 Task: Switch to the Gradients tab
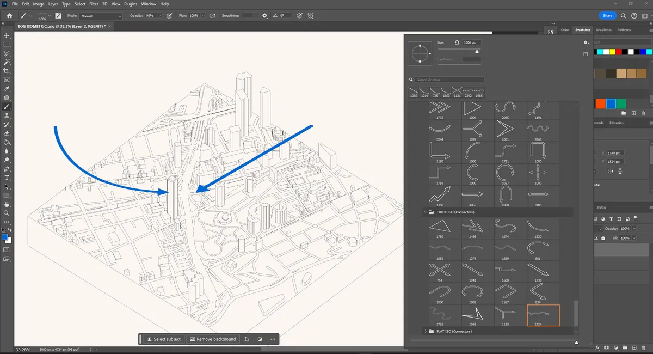603,30
